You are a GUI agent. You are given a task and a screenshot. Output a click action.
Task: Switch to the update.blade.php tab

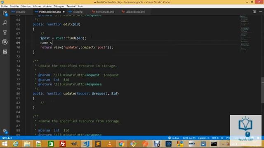pyautogui.click(x=135, y=12)
